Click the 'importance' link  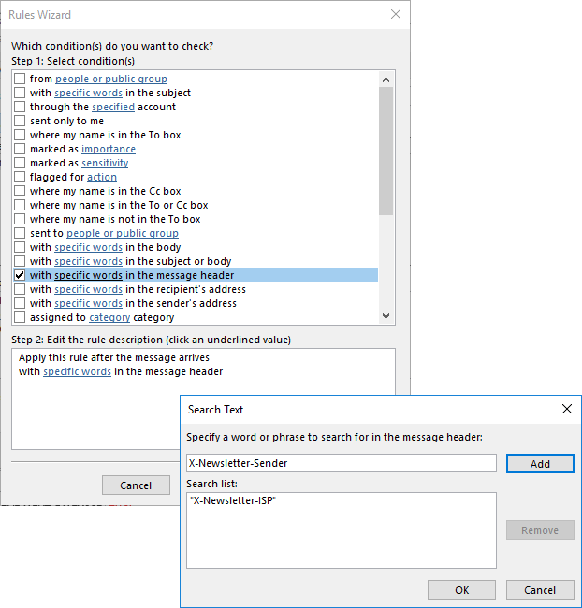(108, 149)
